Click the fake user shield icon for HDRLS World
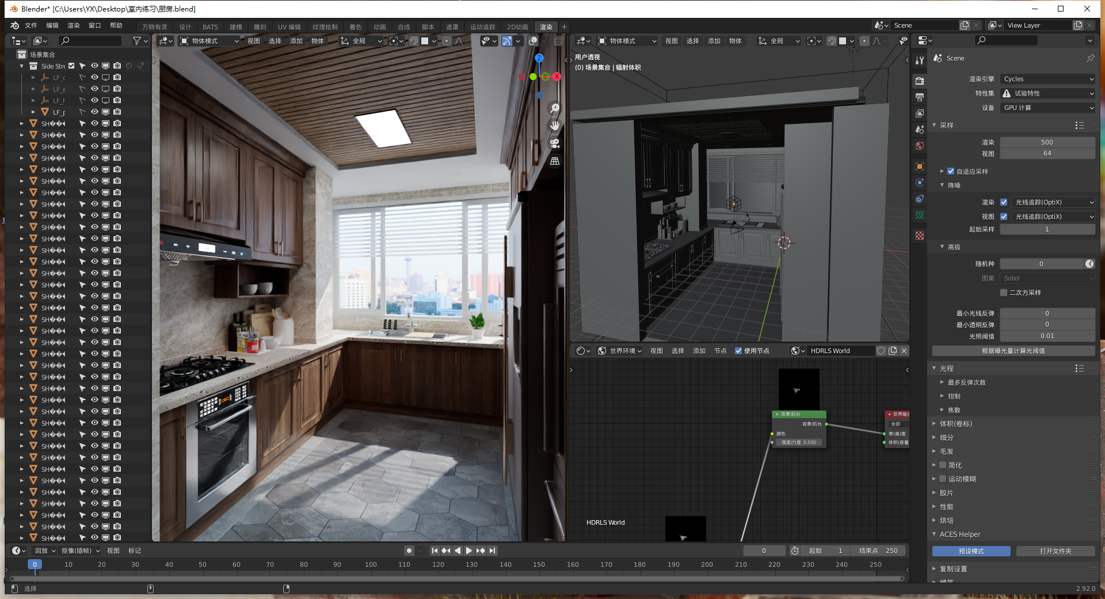Screen dimensions: 1105x599 (x=881, y=351)
